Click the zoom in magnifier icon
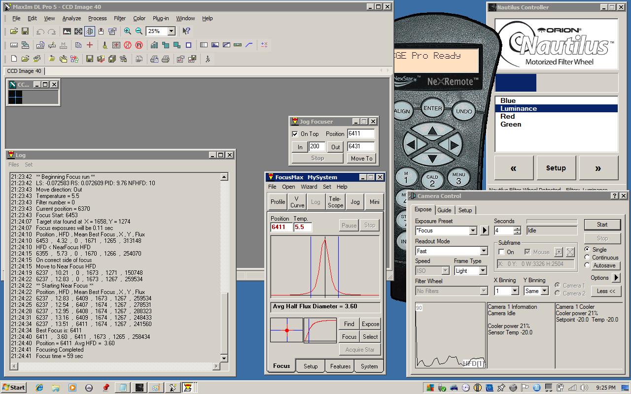 click(127, 31)
